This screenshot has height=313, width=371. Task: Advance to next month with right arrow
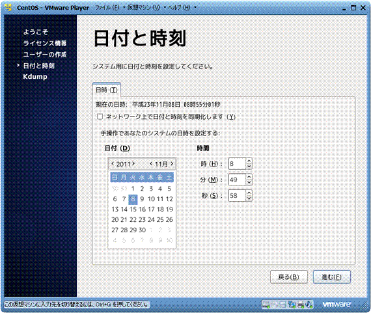pos(172,164)
